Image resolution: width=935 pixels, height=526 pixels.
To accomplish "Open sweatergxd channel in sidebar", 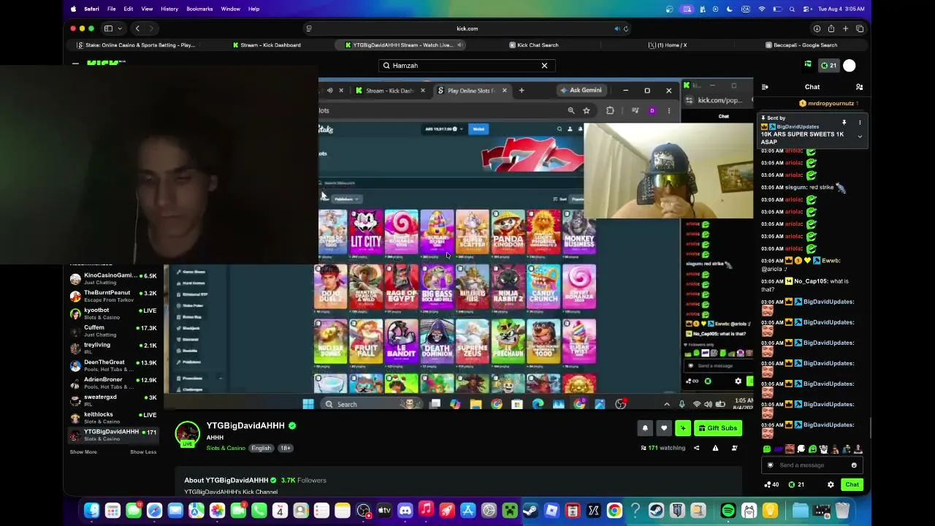I will pos(113,400).
